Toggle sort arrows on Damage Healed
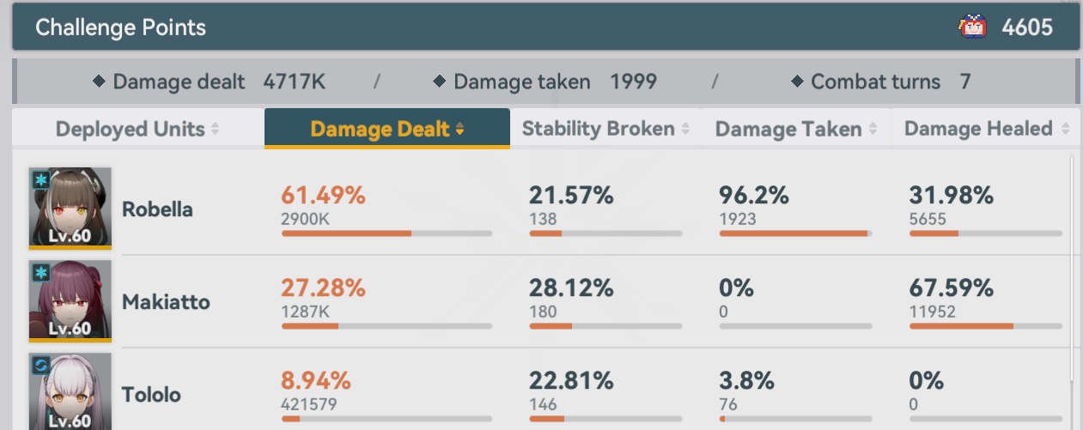The width and height of the screenshot is (1083, 430). [x=1066, y=130]
